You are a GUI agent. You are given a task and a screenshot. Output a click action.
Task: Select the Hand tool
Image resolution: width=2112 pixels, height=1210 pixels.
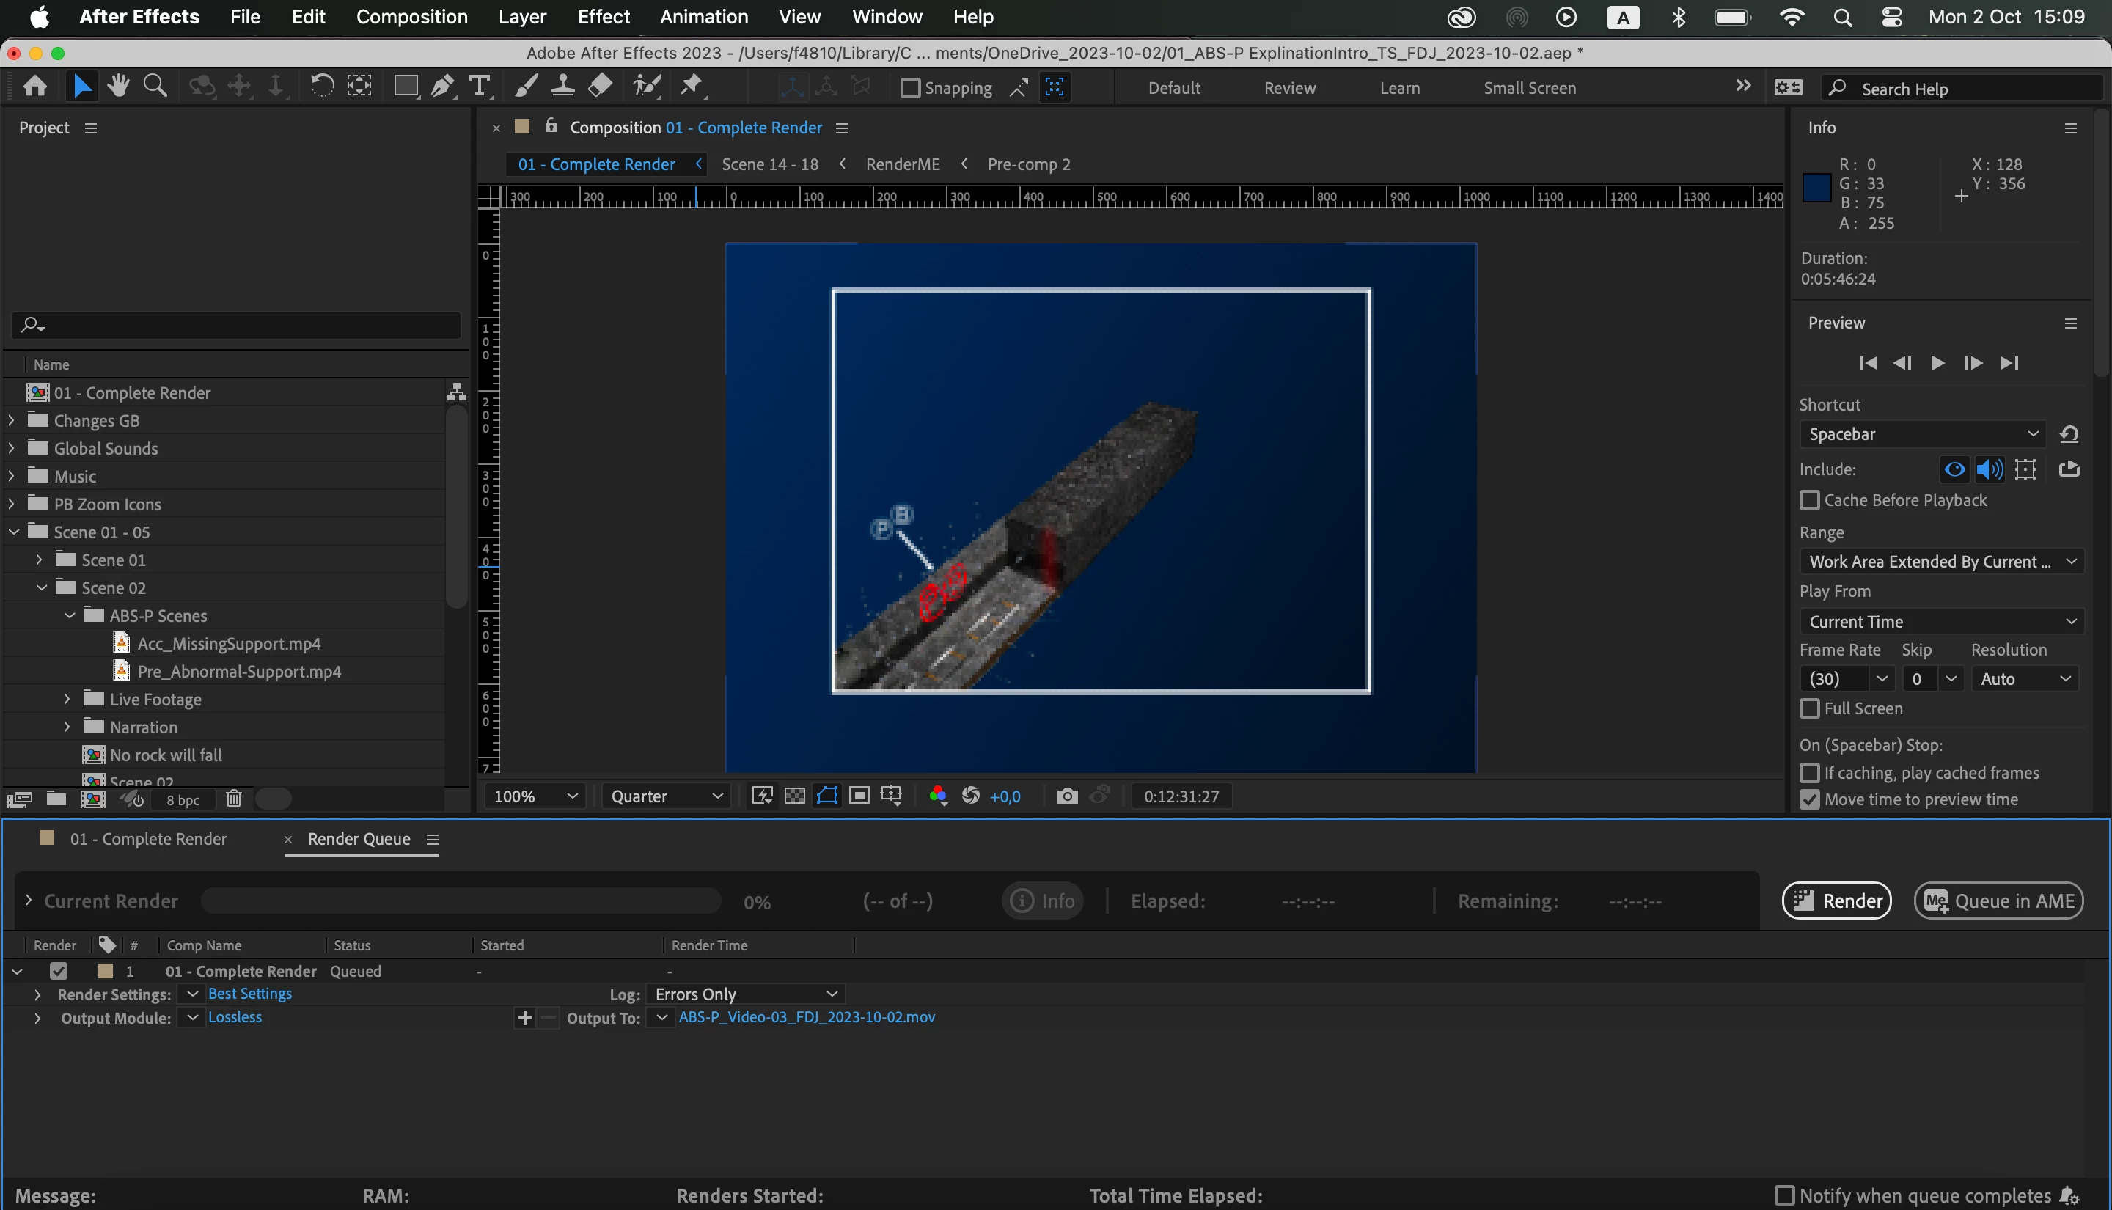(118, 87)
